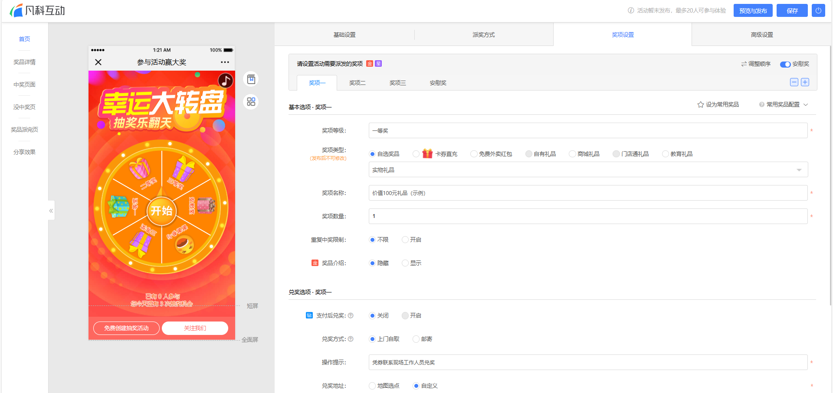Add a prize with the plus icon
The height and width of the screenshot is (393, 833).
(805, 82)
